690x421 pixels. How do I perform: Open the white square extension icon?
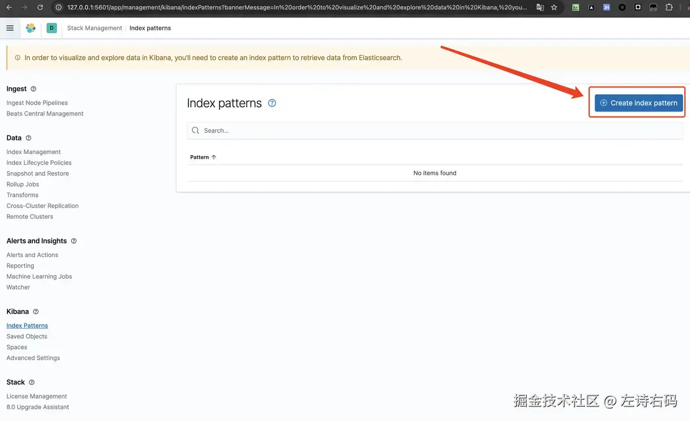[638, 7]
